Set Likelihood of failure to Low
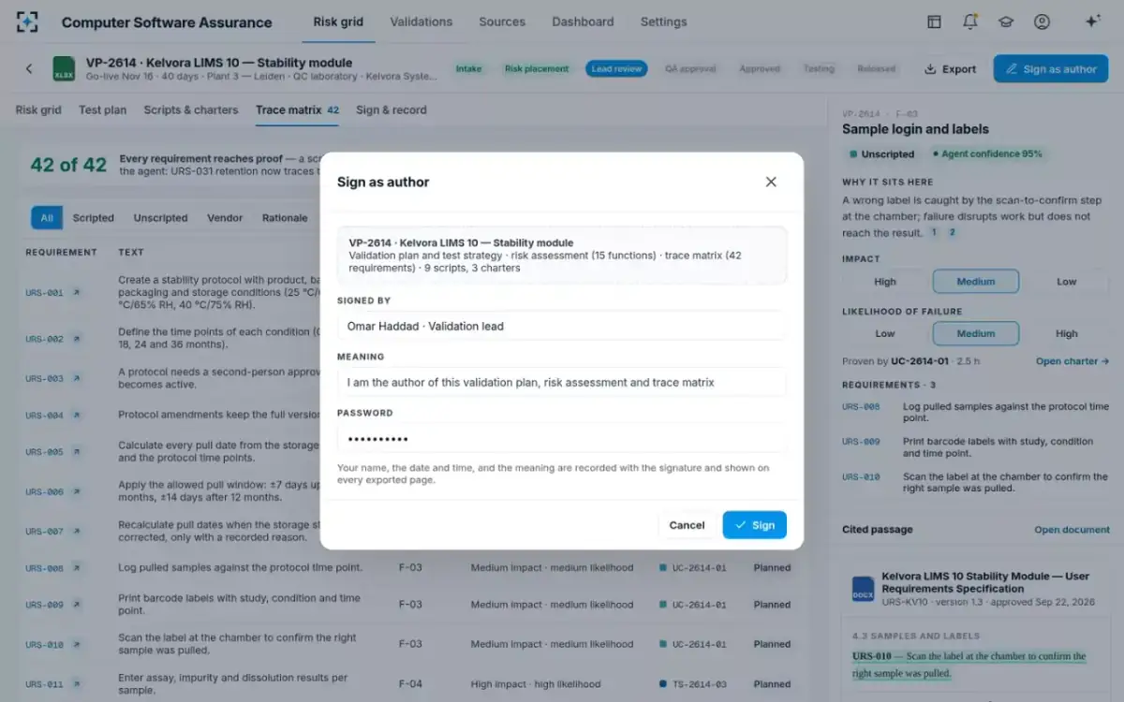Screen dimensions: 1124x702 [885, 333]
